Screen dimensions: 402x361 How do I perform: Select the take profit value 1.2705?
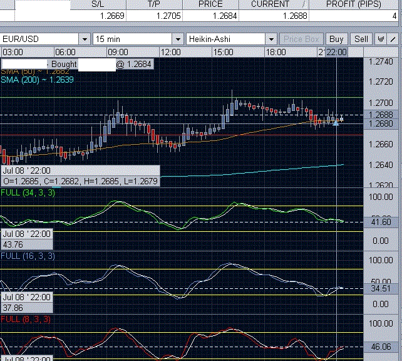(168, 16)
